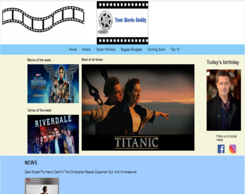Click the Follow us on social media text
The height and width of the screenshot is (194, 245).
[x=226, y=138]
